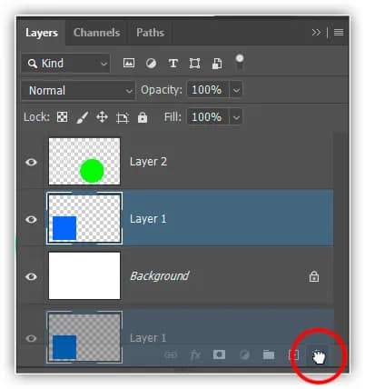Filter for smart objects icon
This screenshot has width=365, height=389.
pyautogui.click(x=217, y=64)
